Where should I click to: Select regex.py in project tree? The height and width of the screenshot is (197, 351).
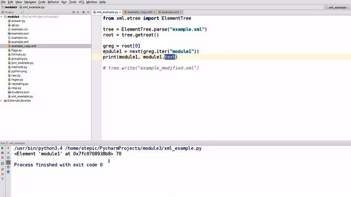[x=17, y=80]
